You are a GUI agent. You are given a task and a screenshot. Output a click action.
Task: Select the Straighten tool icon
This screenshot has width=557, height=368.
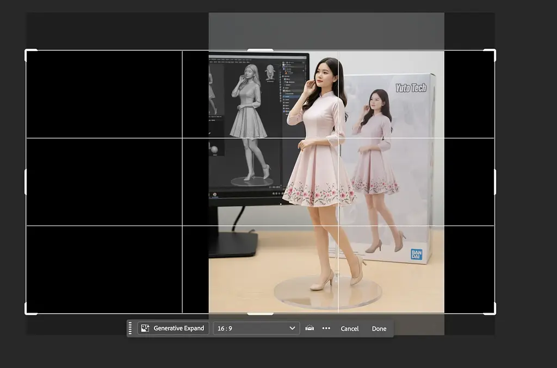tap(310, 328)
